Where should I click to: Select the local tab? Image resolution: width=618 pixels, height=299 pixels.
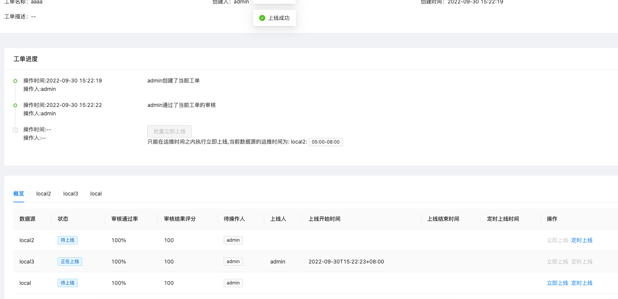96,194
